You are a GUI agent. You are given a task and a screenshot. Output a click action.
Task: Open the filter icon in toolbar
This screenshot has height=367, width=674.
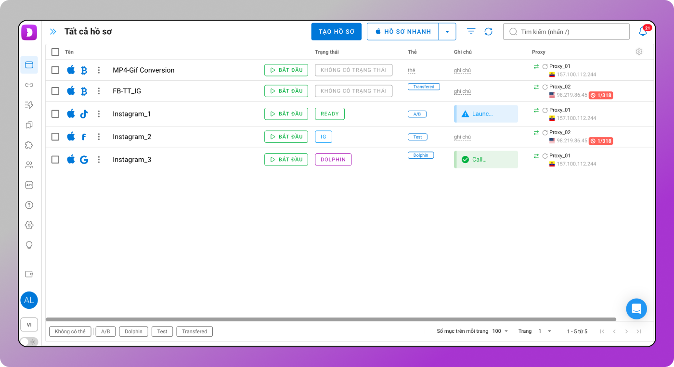(x=471, y=32)
